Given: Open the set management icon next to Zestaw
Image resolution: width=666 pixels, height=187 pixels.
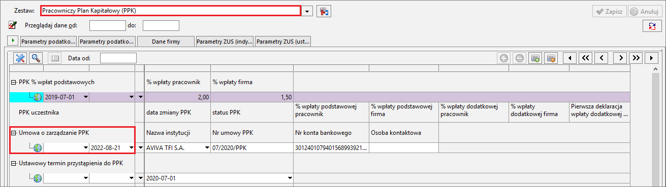Looking at the screenshot, I should [x=324, y=11].
